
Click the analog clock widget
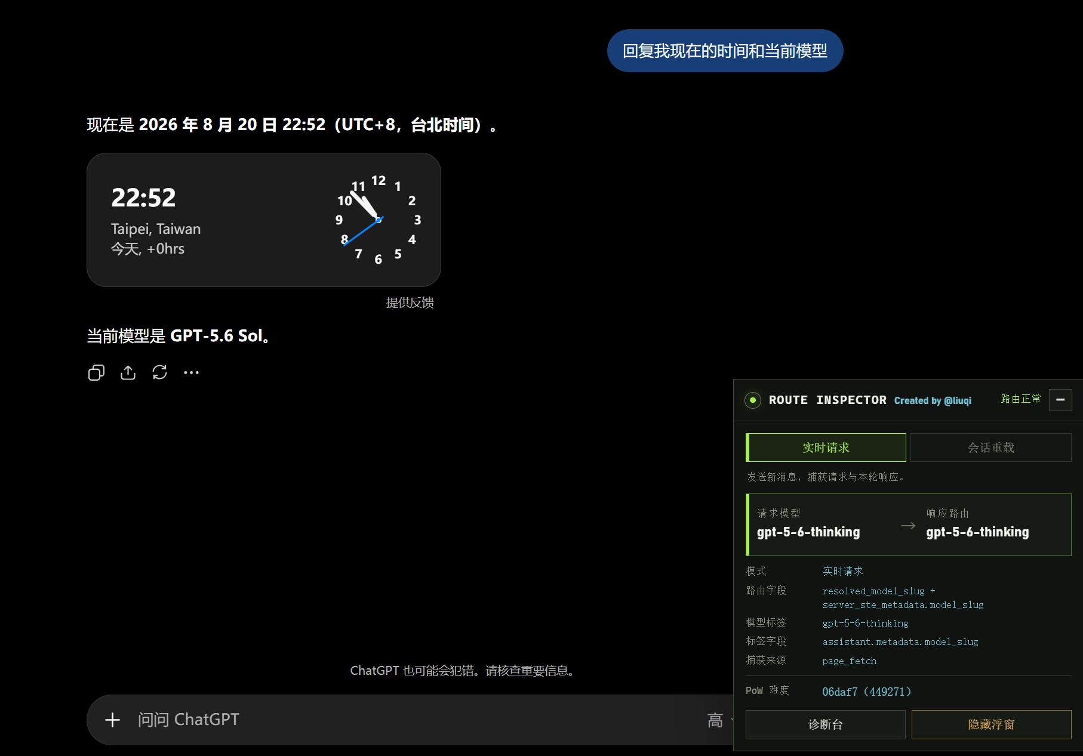coord(379,220)
